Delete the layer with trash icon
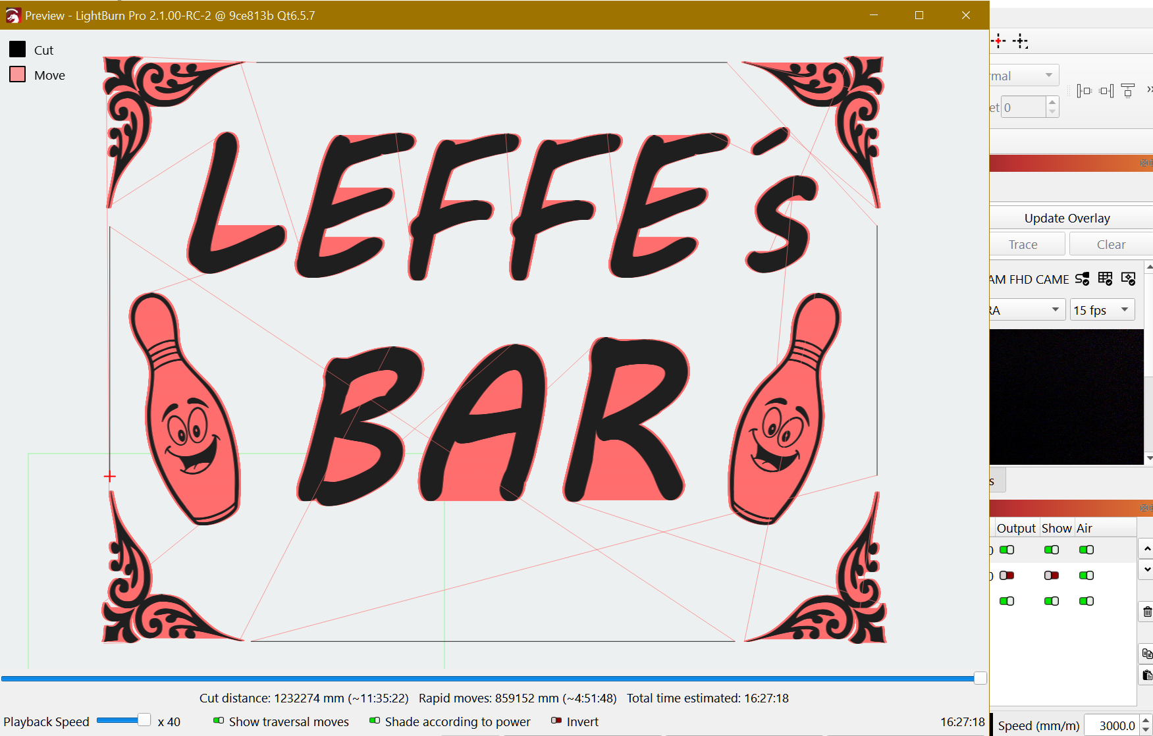Image resolution: width=1153 pixels, height=736 pixels. point(1146,612)
